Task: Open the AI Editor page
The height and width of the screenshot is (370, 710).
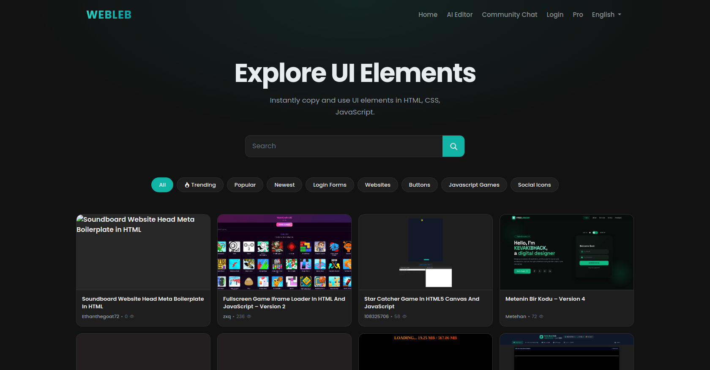Action: click(x=460, y=15)
